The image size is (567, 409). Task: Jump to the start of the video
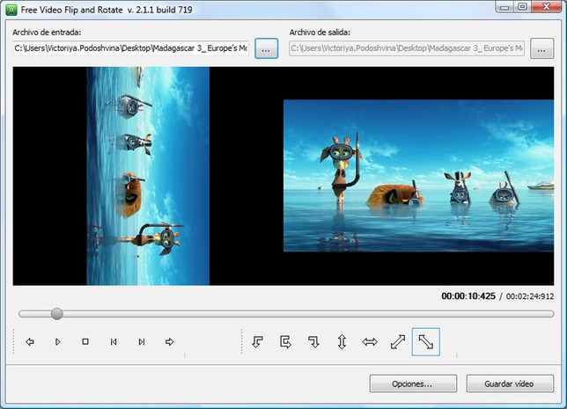click(x=114, y=341)
